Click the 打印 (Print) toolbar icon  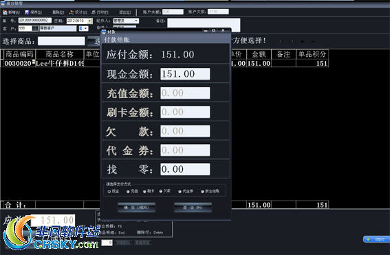[x=94, y=12]
